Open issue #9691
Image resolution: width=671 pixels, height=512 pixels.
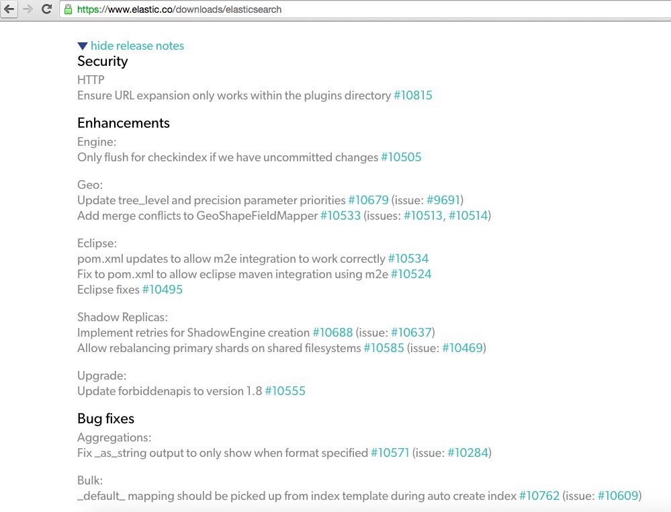[x=443, y=200]
